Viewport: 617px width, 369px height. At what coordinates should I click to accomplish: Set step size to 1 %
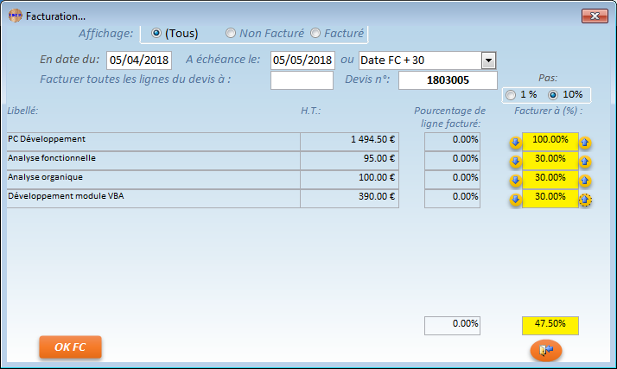(512, 94)
